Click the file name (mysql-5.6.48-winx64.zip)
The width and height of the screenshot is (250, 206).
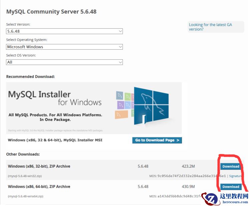[26, 196]
